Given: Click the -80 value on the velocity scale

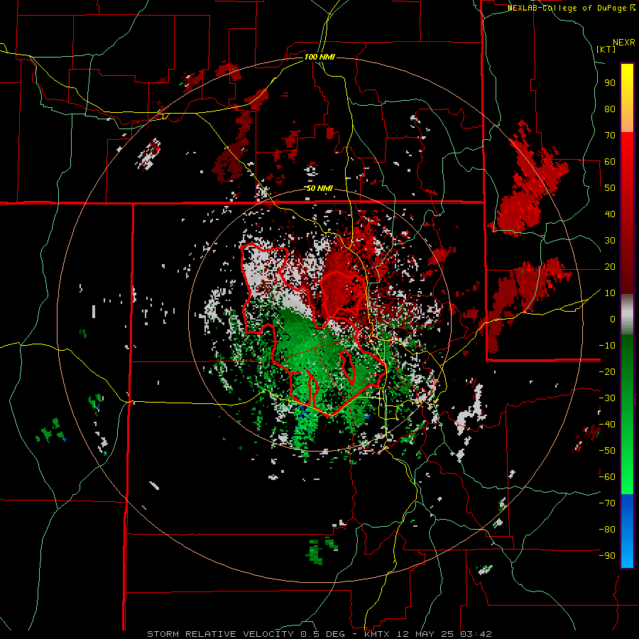Looking at the screenshot, I should tap(607, 530).
